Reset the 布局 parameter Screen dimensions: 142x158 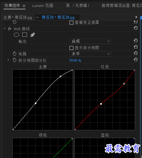136,53
